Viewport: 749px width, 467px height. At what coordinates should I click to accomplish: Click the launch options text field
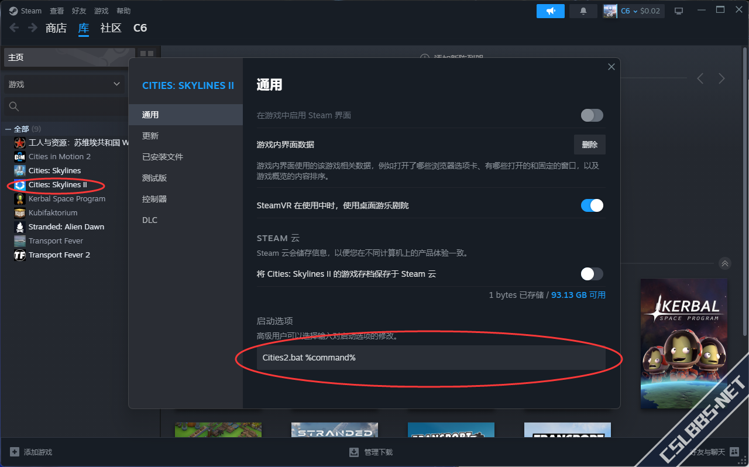(x=431, y=358)
